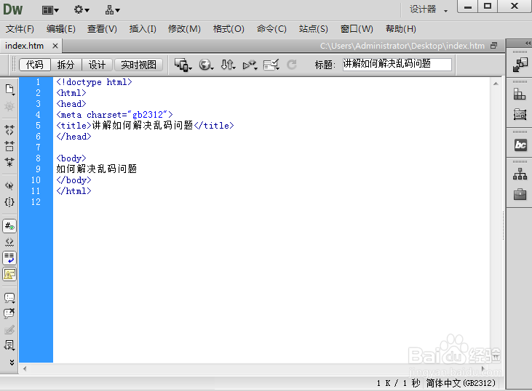532x391 pixels.
Task: Restore down the document window
Action: point(493,46)
